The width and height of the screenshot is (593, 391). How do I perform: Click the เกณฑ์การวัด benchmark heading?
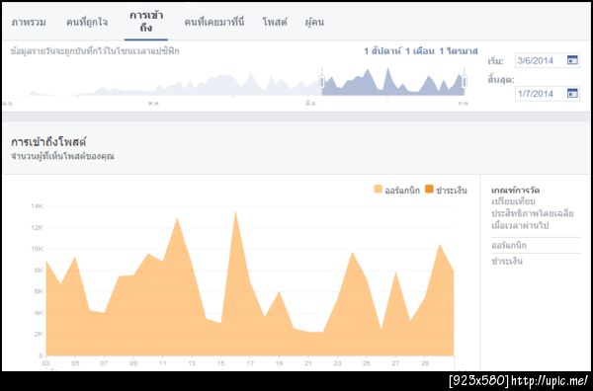click(x=516, y=190)
